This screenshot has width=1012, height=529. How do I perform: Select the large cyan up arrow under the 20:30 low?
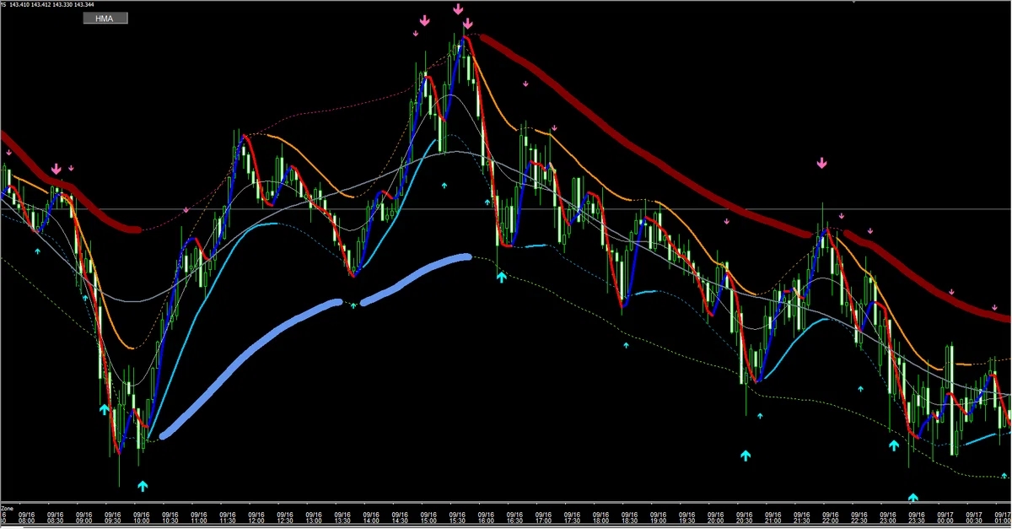tap(746, 456)
